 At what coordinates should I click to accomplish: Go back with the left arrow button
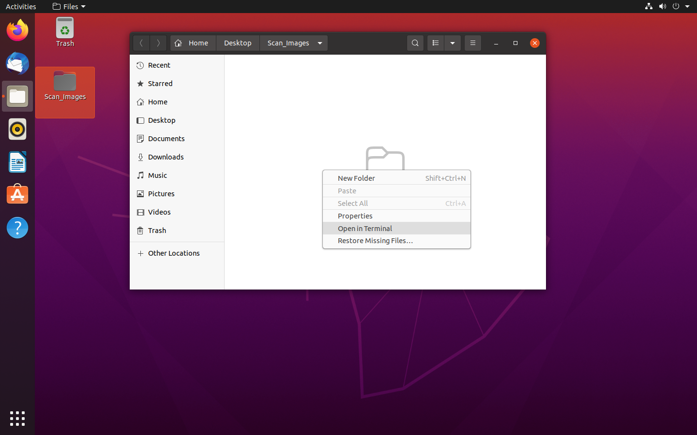click(141, 43)
